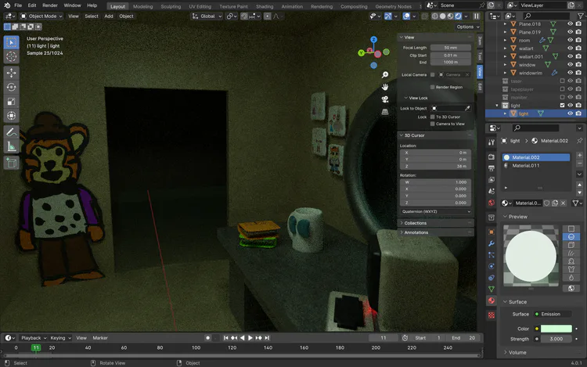
Task: Open the viewport Add menu
Action: (x=109, y=16)
